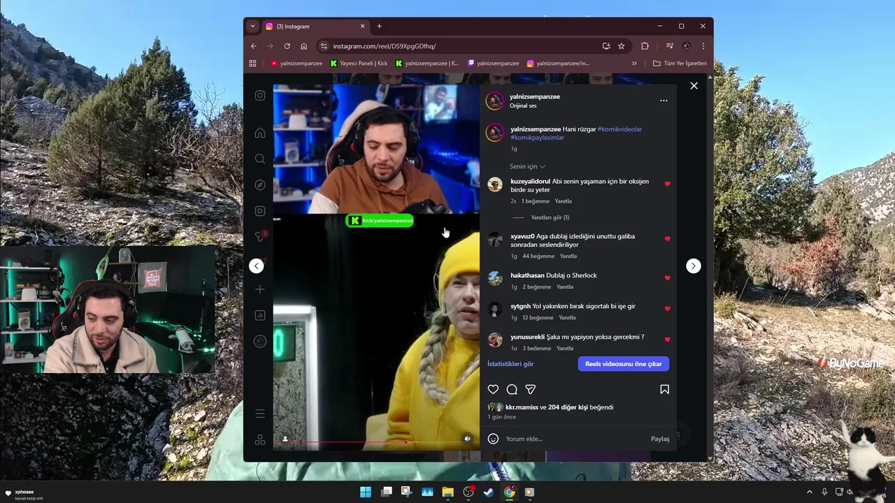Open Chrome extensions puzzle icon
The height and width of the screenshot is (503, 895).
tap(645, 46)
